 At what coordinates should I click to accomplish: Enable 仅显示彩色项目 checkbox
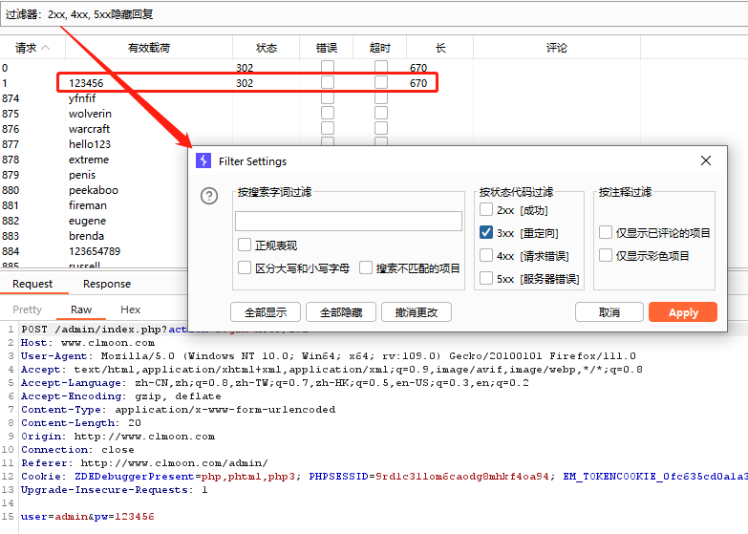click(606, 256)
